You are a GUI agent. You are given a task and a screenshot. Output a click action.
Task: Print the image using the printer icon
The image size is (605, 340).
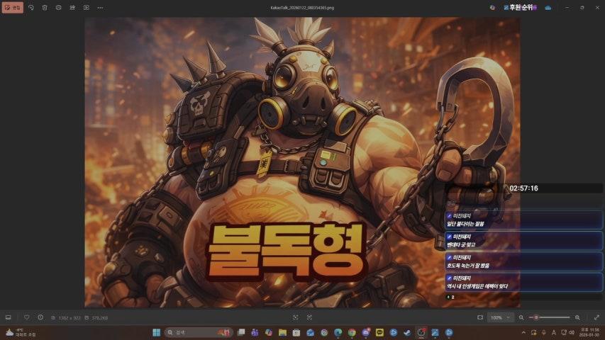point(59,7)
